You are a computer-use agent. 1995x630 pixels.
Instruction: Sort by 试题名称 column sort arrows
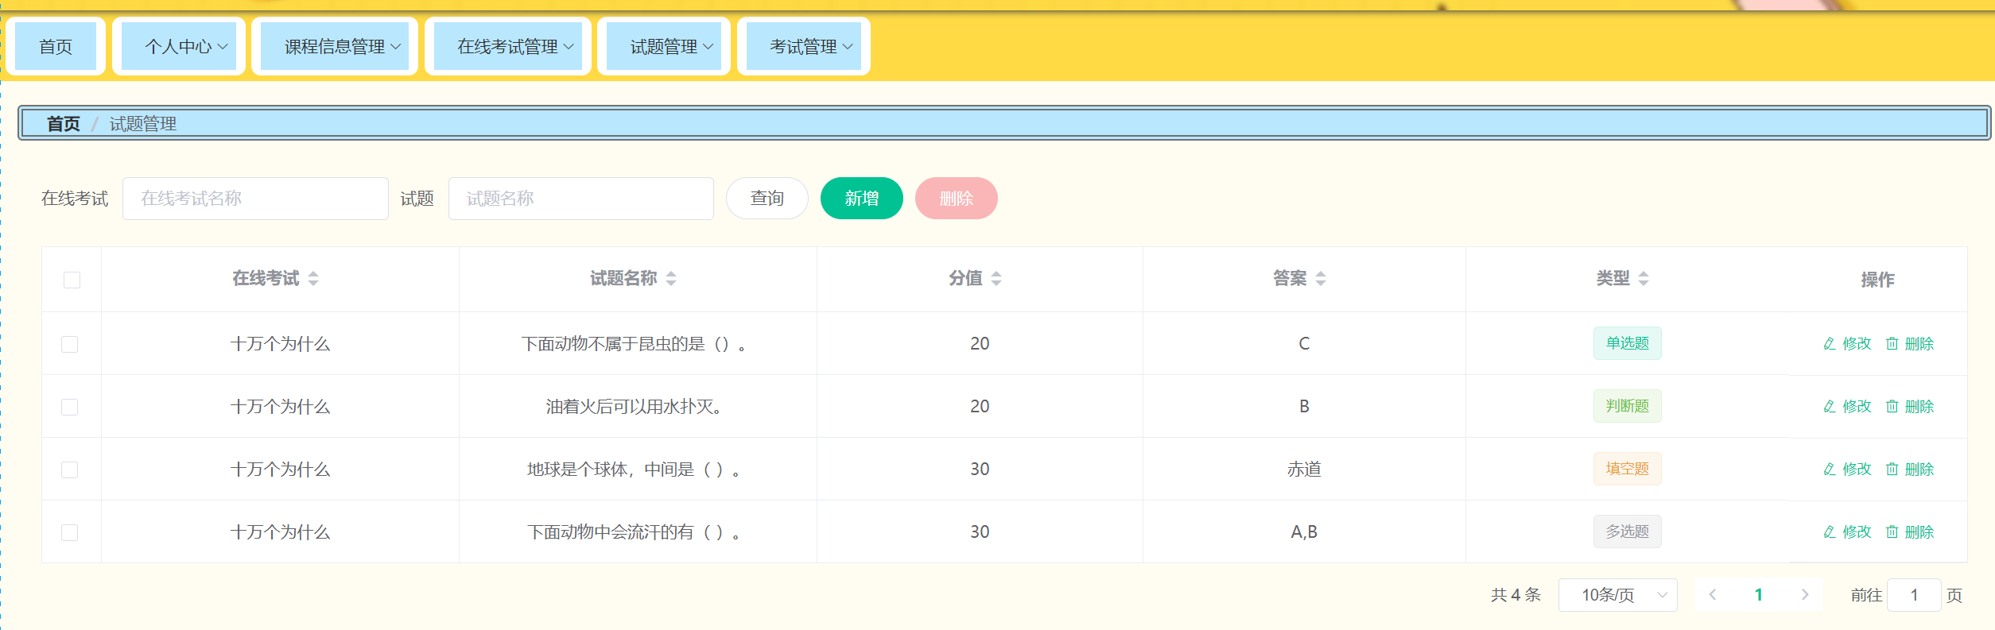pos(671,278)
